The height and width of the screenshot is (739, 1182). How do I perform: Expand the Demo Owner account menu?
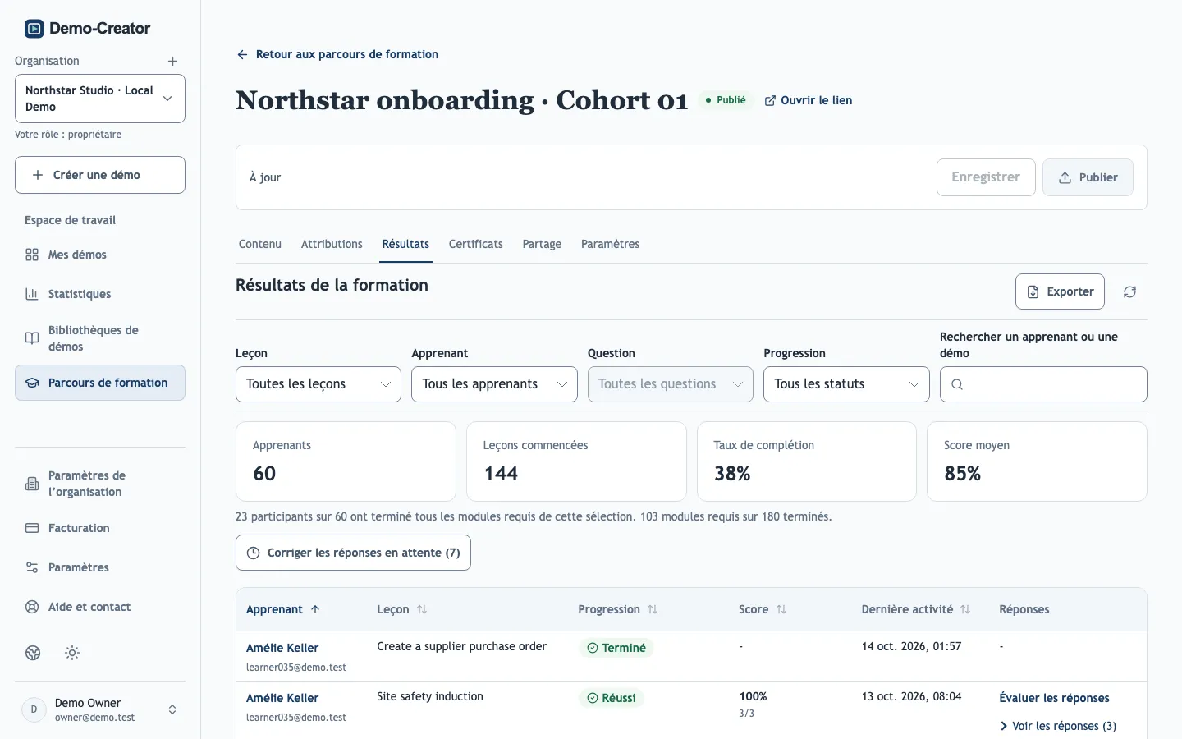tap(100, 709)
